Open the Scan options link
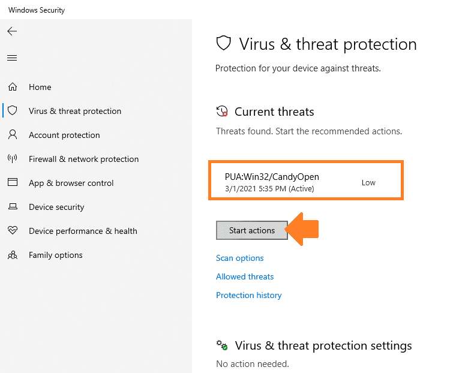The image size is (474, 373). (240, 258)
